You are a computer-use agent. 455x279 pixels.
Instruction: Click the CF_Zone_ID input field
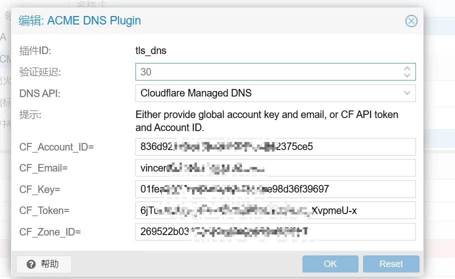coord(275,232)
